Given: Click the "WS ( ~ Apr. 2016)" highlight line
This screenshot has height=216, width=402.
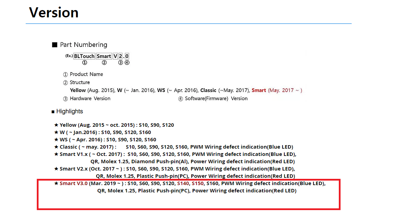Looking at the screenshot, I should [105, 140].
